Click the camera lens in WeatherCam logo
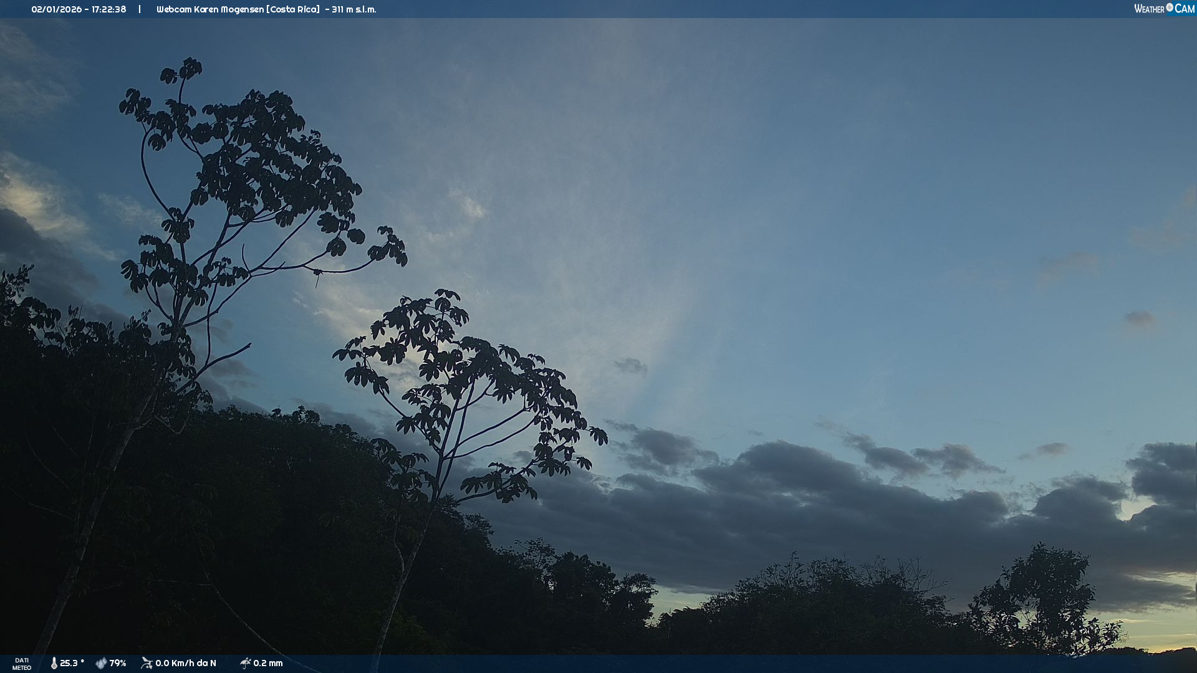1197x673 pixels. [x=1170, y=7]
